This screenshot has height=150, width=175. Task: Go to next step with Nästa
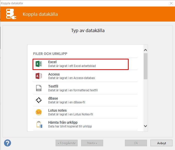click(92, 143)
